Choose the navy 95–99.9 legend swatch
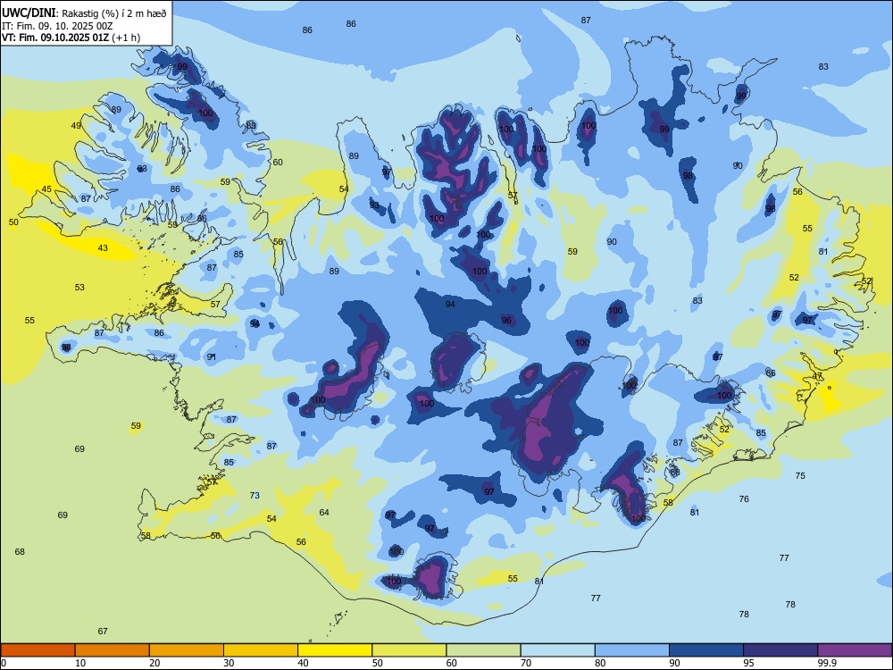Image resolution: width=893 pixels, height=670 pixels. tap(780, 650)
